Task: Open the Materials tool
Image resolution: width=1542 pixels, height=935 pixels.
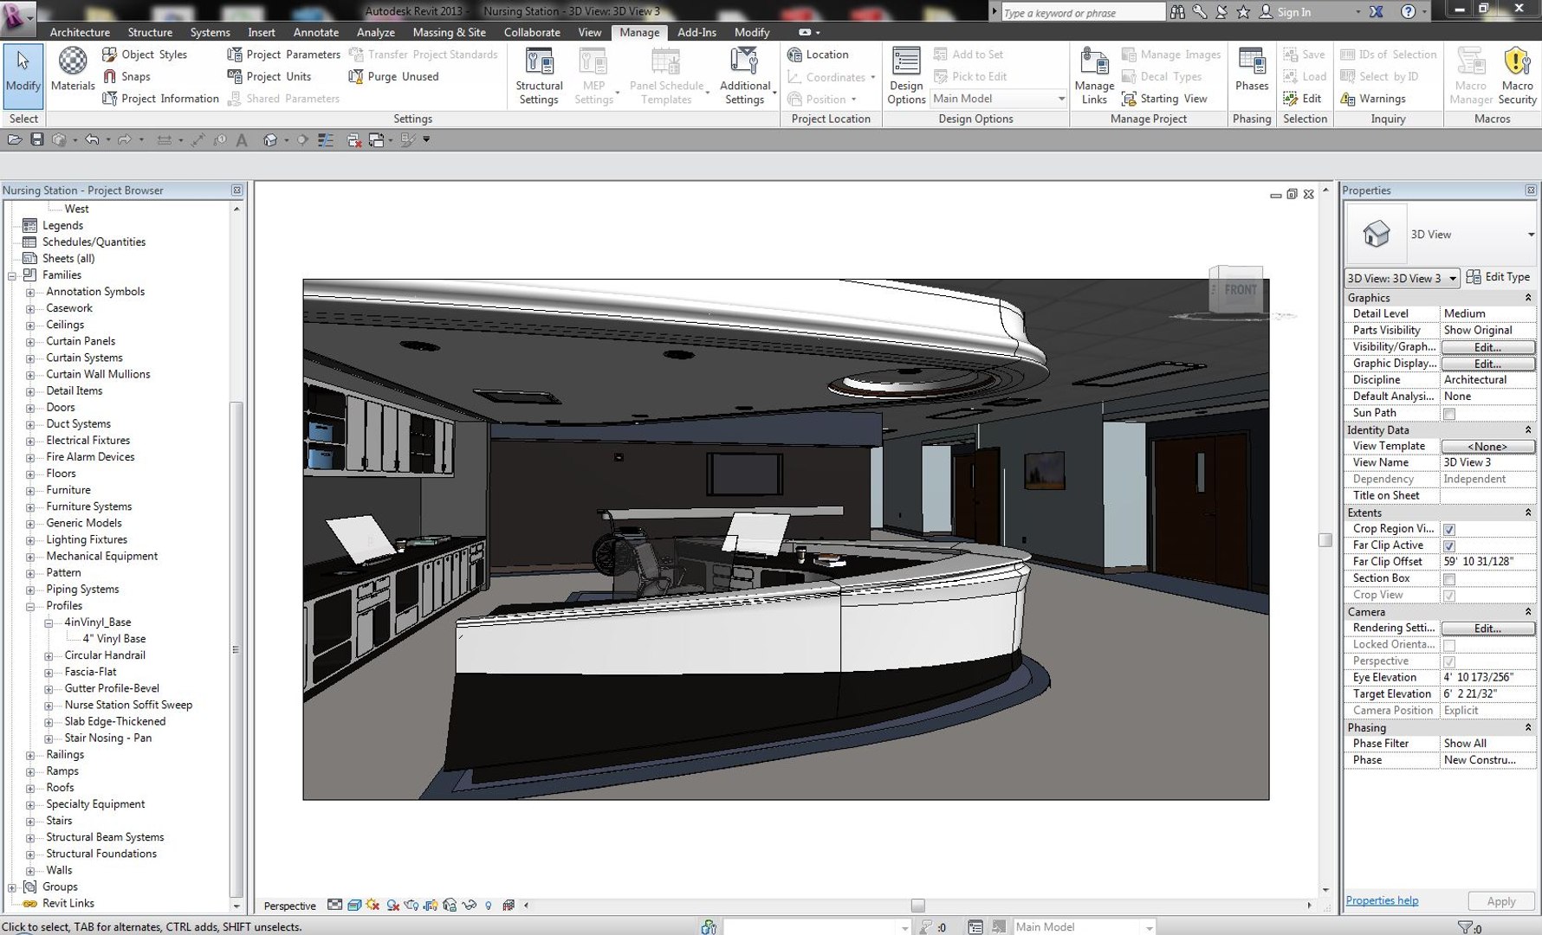Action: (x=73, y=69)
